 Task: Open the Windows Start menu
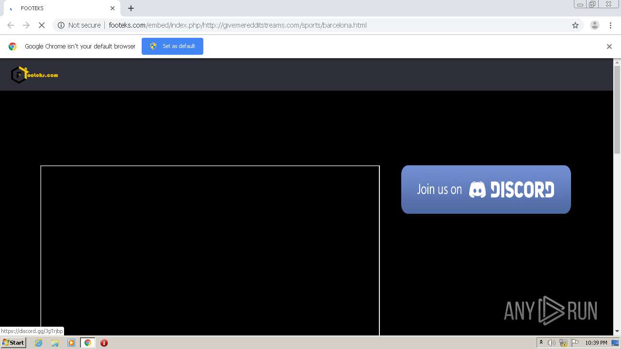coord(13,343)
